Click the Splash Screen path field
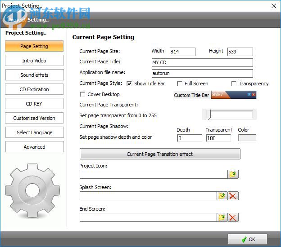The width and height of the screenshot is (281, 247). [148, 196]
